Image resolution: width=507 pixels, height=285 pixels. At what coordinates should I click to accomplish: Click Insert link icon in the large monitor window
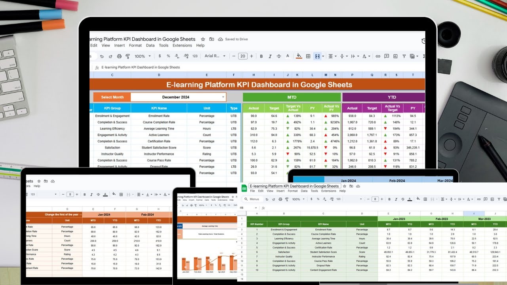coord(378,56)
